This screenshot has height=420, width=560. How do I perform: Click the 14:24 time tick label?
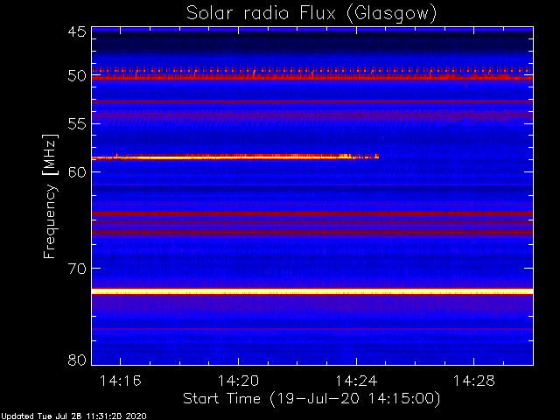click(356, 381)
